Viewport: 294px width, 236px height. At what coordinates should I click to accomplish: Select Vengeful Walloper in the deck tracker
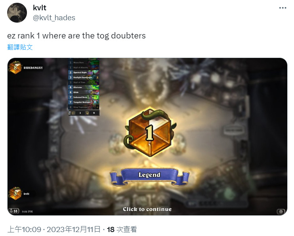tap(84, 102)
